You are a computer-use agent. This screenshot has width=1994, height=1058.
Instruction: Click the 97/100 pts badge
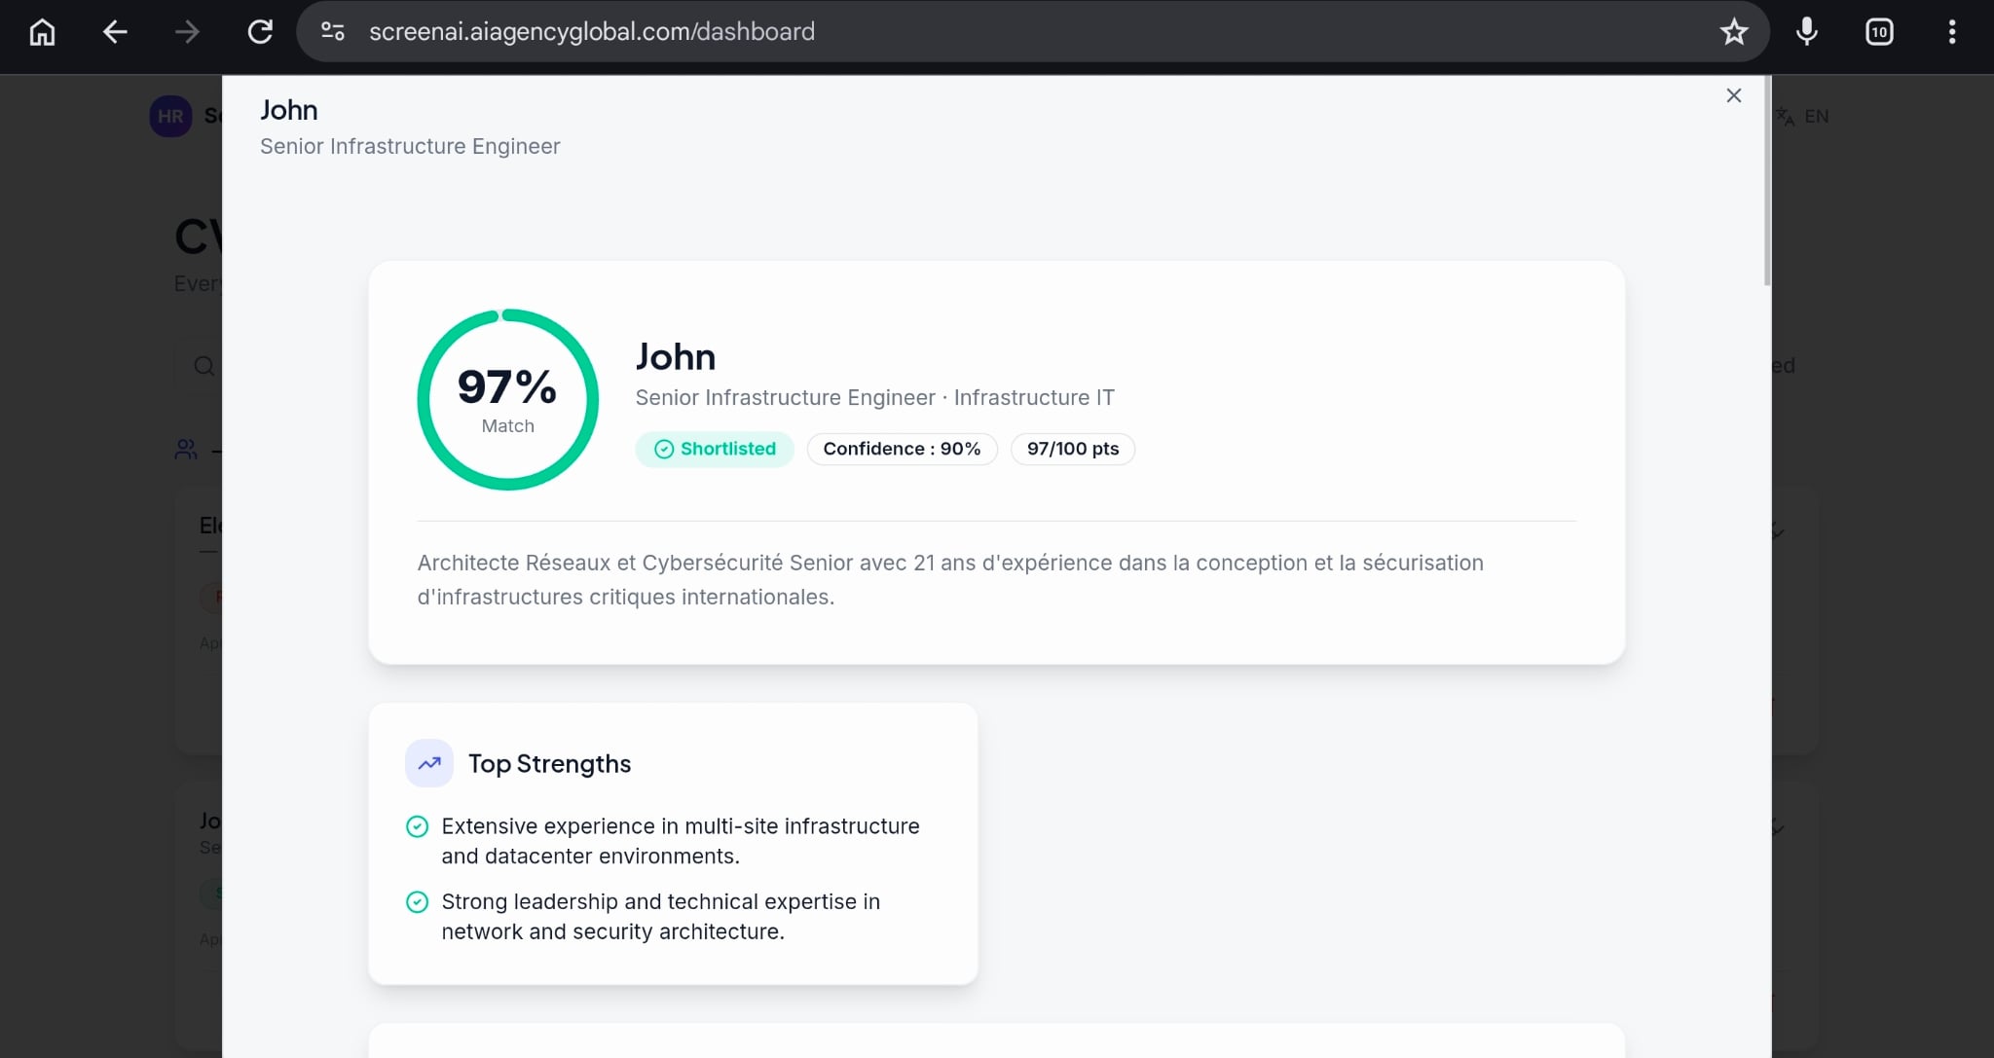click(1072, 449)
